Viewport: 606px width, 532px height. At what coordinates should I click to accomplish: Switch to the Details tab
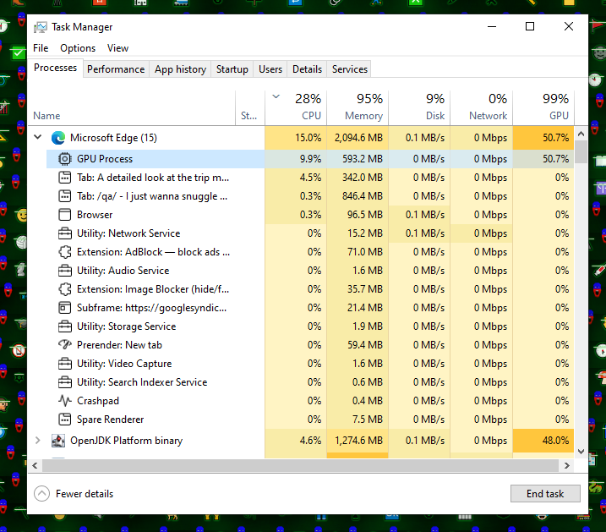pos(308,69)
